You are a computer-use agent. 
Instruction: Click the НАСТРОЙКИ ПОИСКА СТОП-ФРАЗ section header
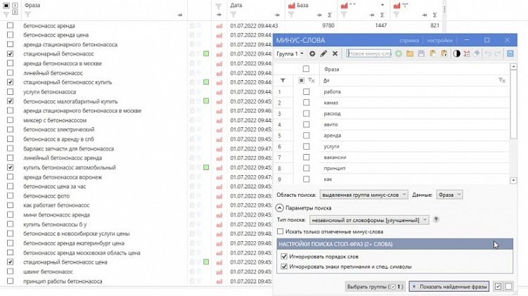click(x=394, y=244)
